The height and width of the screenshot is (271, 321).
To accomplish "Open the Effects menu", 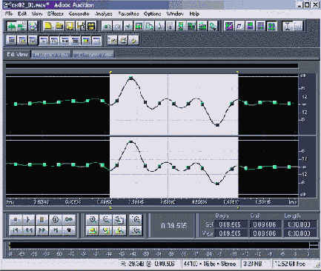I will [56, 14].
